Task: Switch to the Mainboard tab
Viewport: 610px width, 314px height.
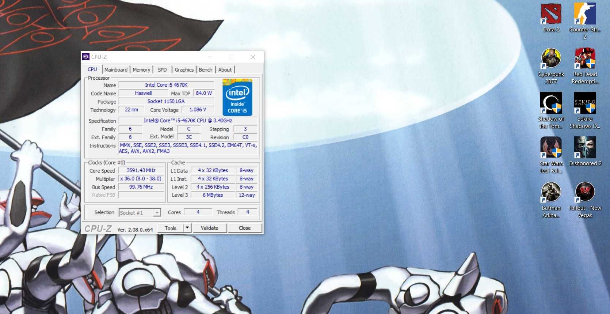Action: [x=116, y=70]
